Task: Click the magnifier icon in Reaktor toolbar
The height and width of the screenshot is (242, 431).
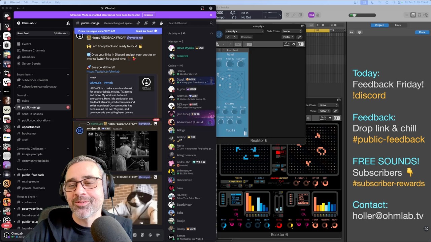Action: coord(230,44)
